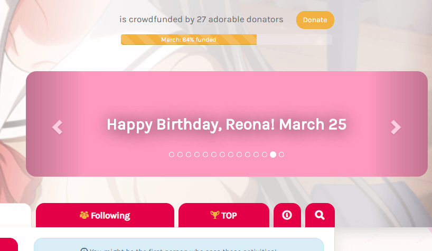This screenshot has width=432, height=251.
Task: Select the second carousel indicator dot
Action: tap(180, 155)
